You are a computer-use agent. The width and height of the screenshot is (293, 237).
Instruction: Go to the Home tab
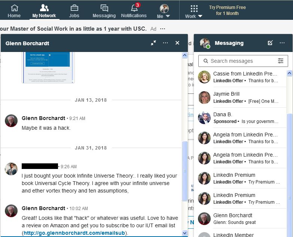(14, 11)
